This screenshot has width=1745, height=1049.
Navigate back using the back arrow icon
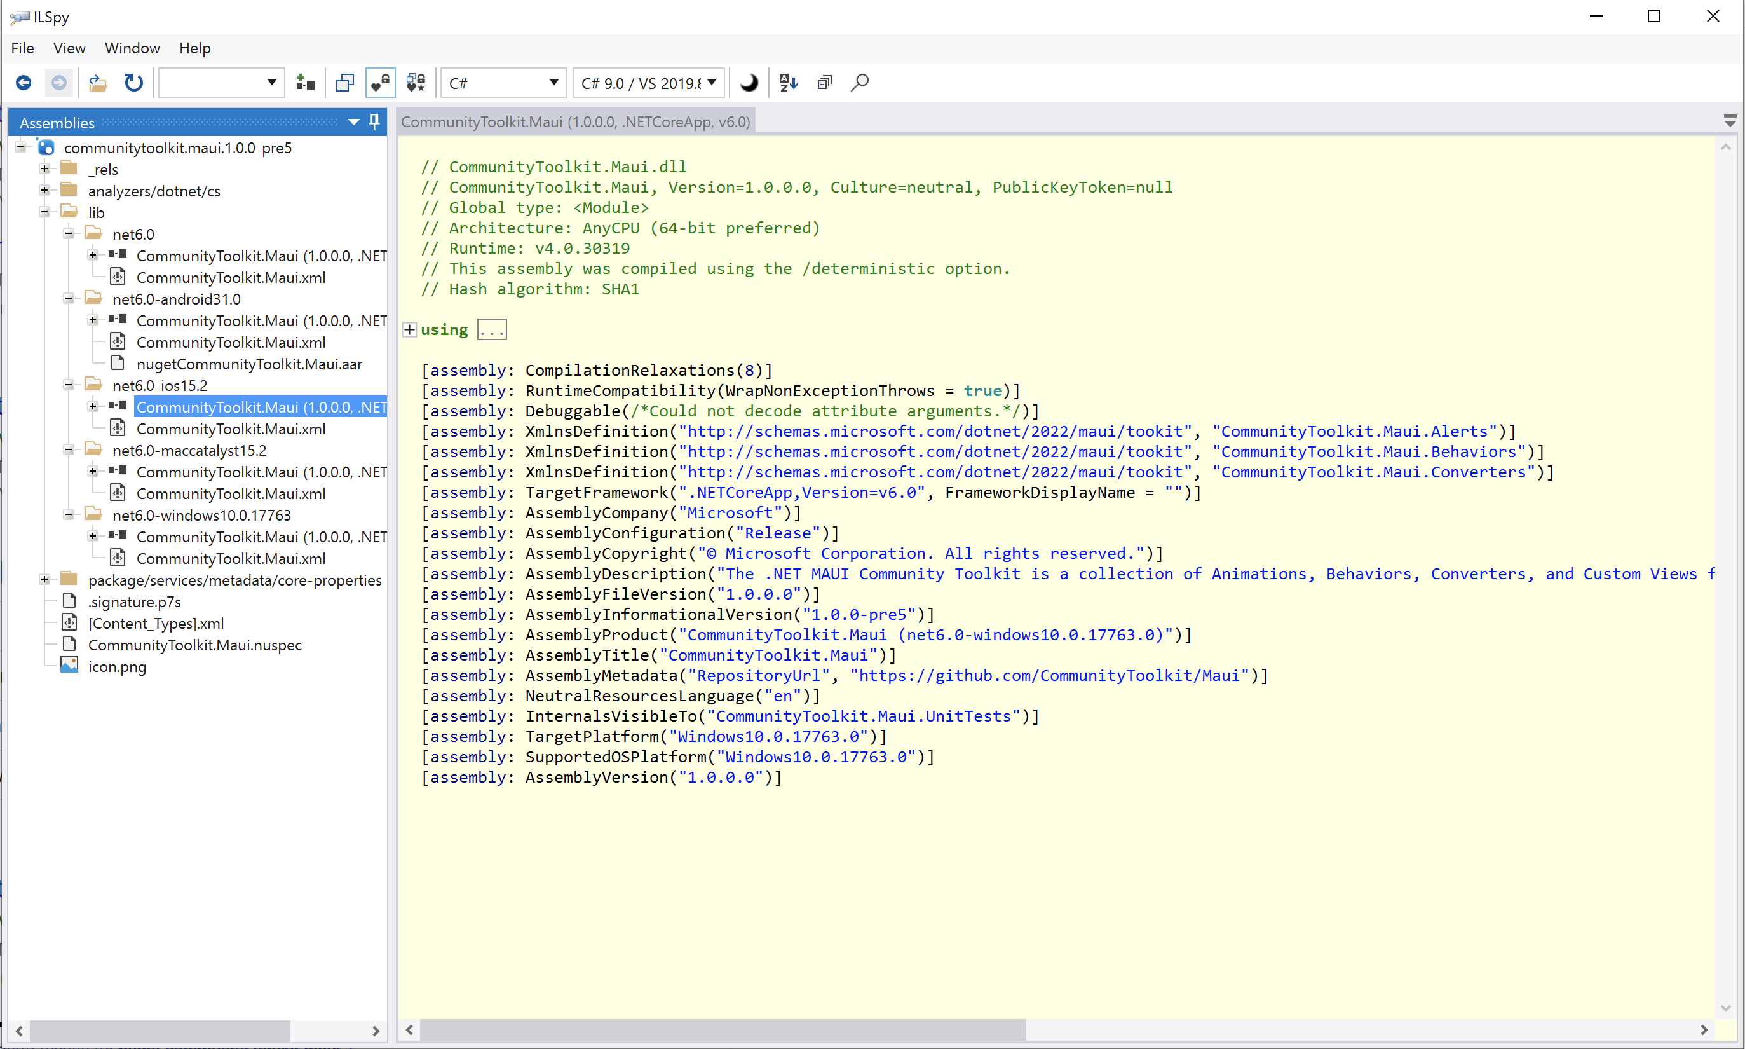(24, 82)
